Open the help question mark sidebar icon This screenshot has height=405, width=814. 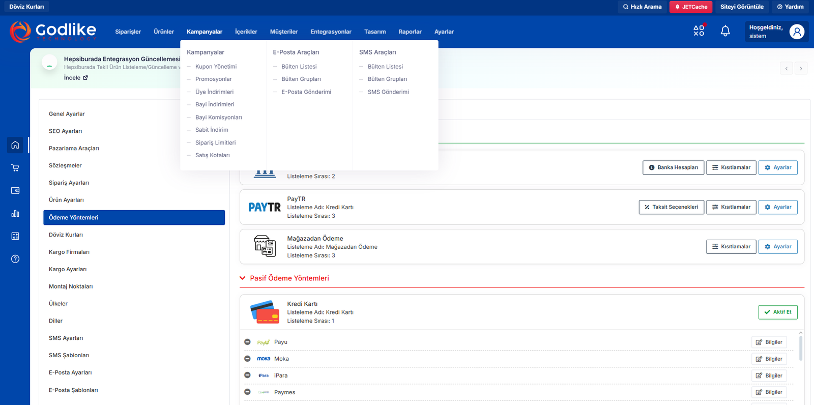15,259
